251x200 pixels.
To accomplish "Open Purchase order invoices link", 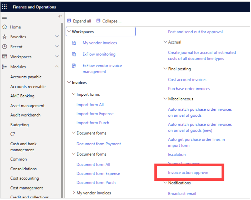I will [189, 89].
